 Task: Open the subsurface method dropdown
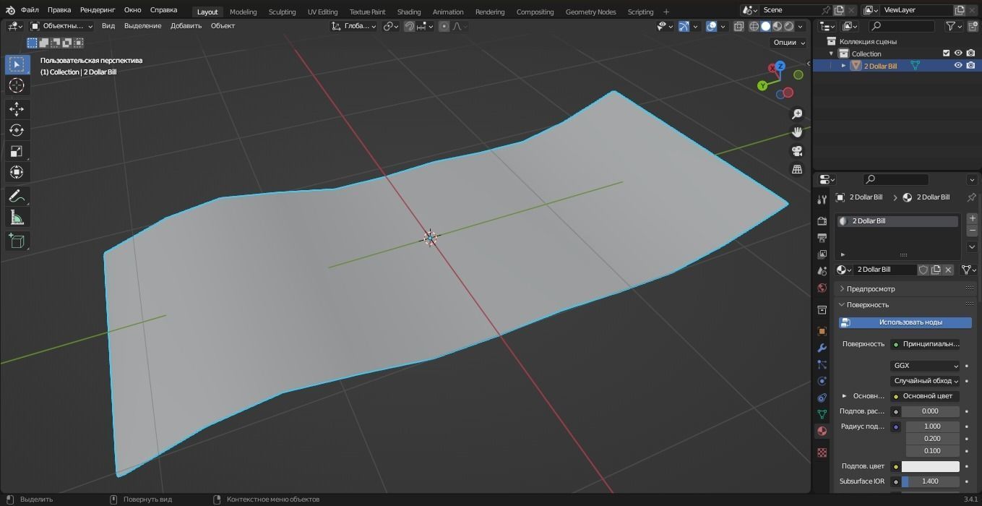pyautogui.click(x=925, y=381)
